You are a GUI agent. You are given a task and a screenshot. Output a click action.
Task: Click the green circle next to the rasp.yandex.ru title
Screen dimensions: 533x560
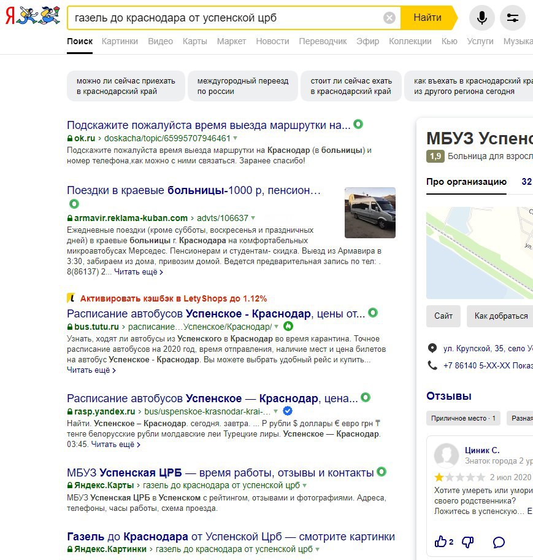pyautogui.click(x=366, y=397)
